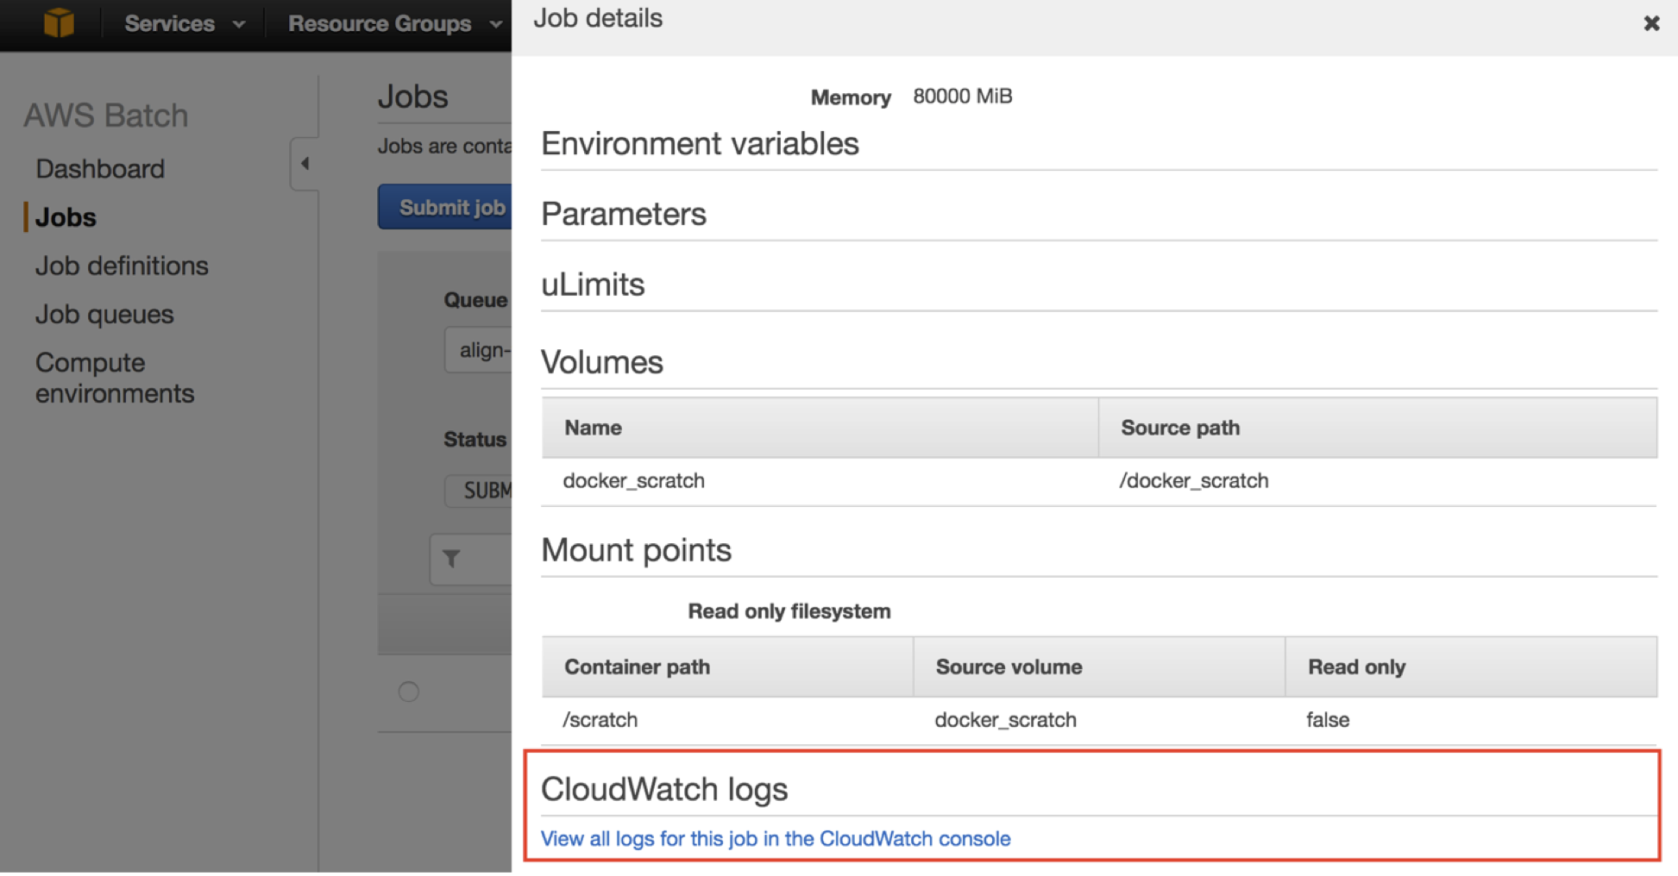
Task: Open the Queue selector showing align-
Action: click(480, 350)
